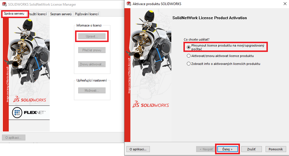Cancel activation with Zrušiť button
Screen dimensions: 289x156
(251, 149)
